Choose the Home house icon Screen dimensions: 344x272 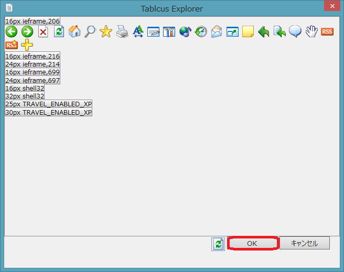pos(74,32)
